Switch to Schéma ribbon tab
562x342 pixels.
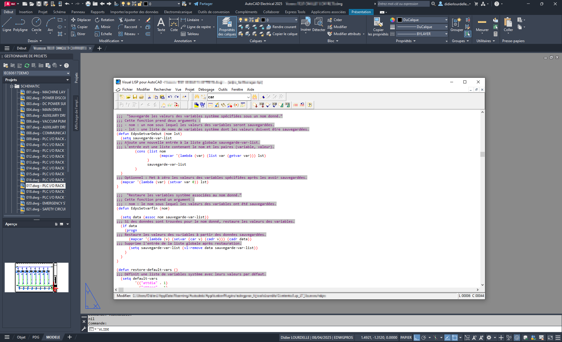(59, 12)
